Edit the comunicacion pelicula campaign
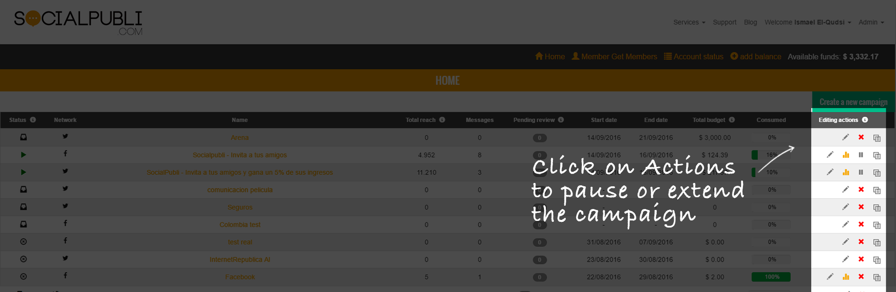Image resolution: width=896 pixels, height=292 pixels. point(845,190)
